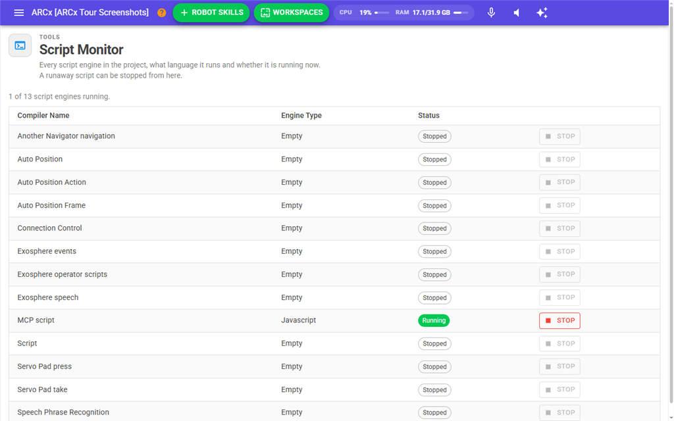This screenshot has width=674, height=421.
Task: Click the Servo Pad press name
Action: [x=44, y=366]
